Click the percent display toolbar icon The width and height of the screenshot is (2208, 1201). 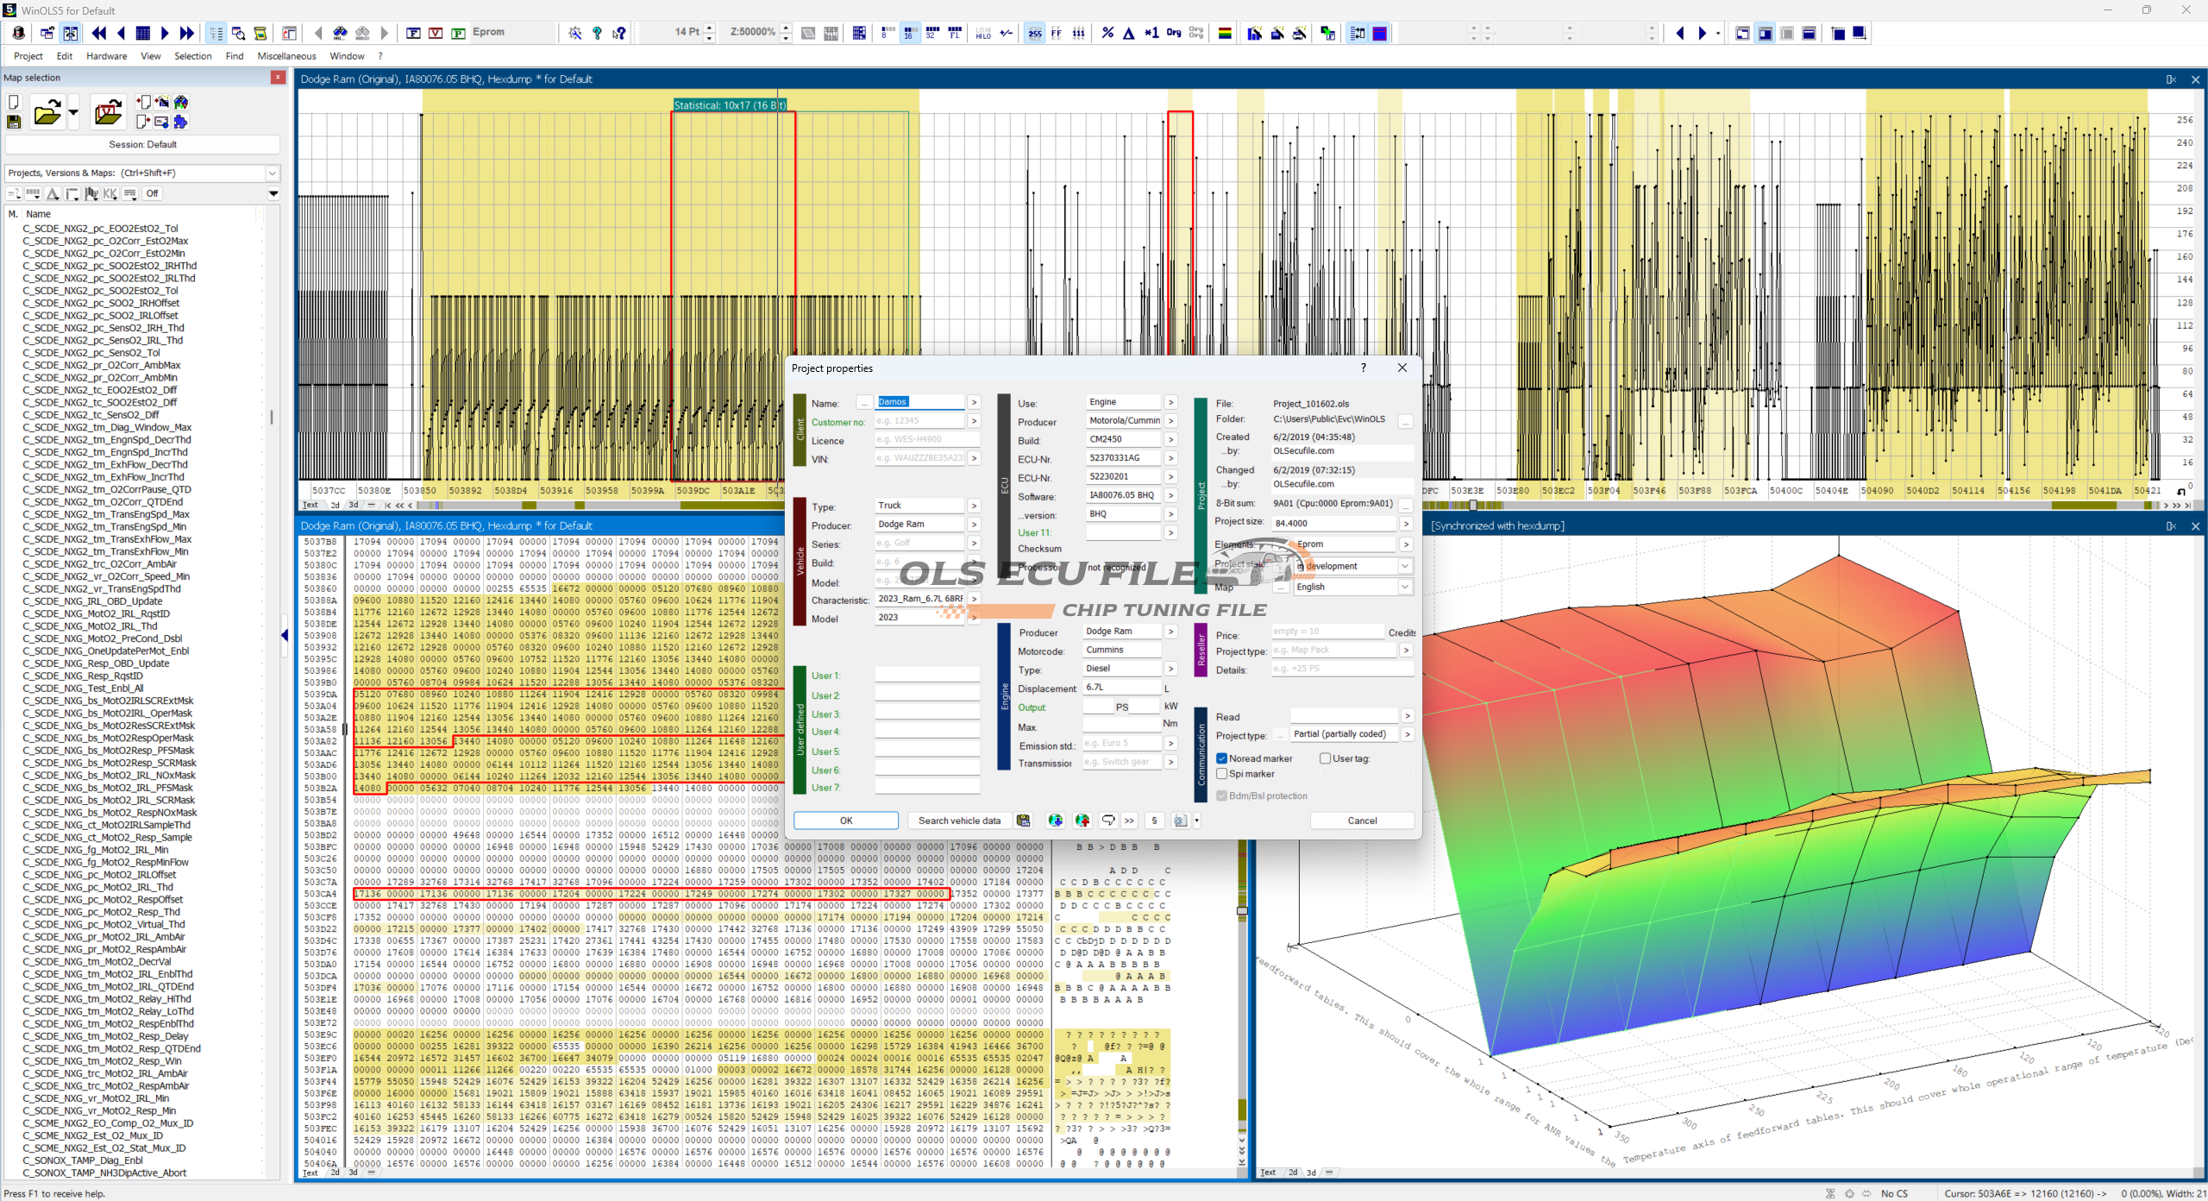(x=1107, y=33)
